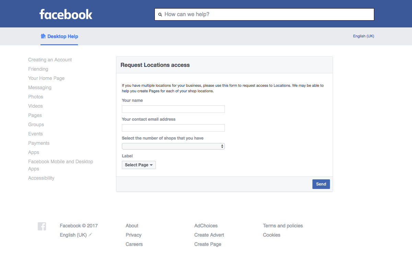Open the Messaging help topic
Screen dimensions: 412x274
tap(40, 87)
